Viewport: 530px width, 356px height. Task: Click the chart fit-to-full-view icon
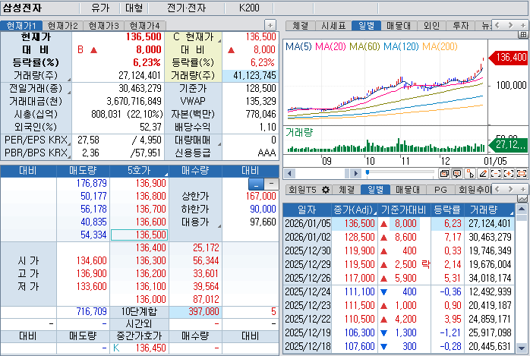pos(522,174)
